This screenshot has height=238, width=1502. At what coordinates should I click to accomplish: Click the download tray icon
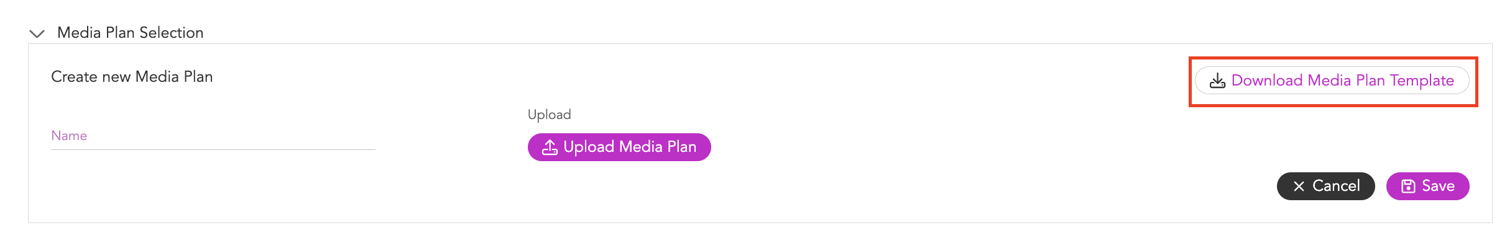click(x=1217, y=81)
